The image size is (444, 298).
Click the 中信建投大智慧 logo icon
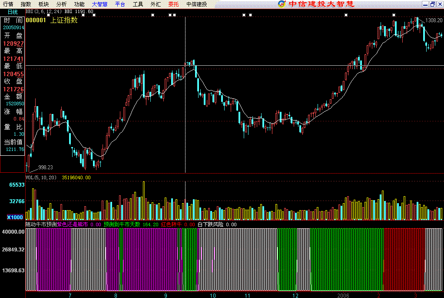point(282,4)
